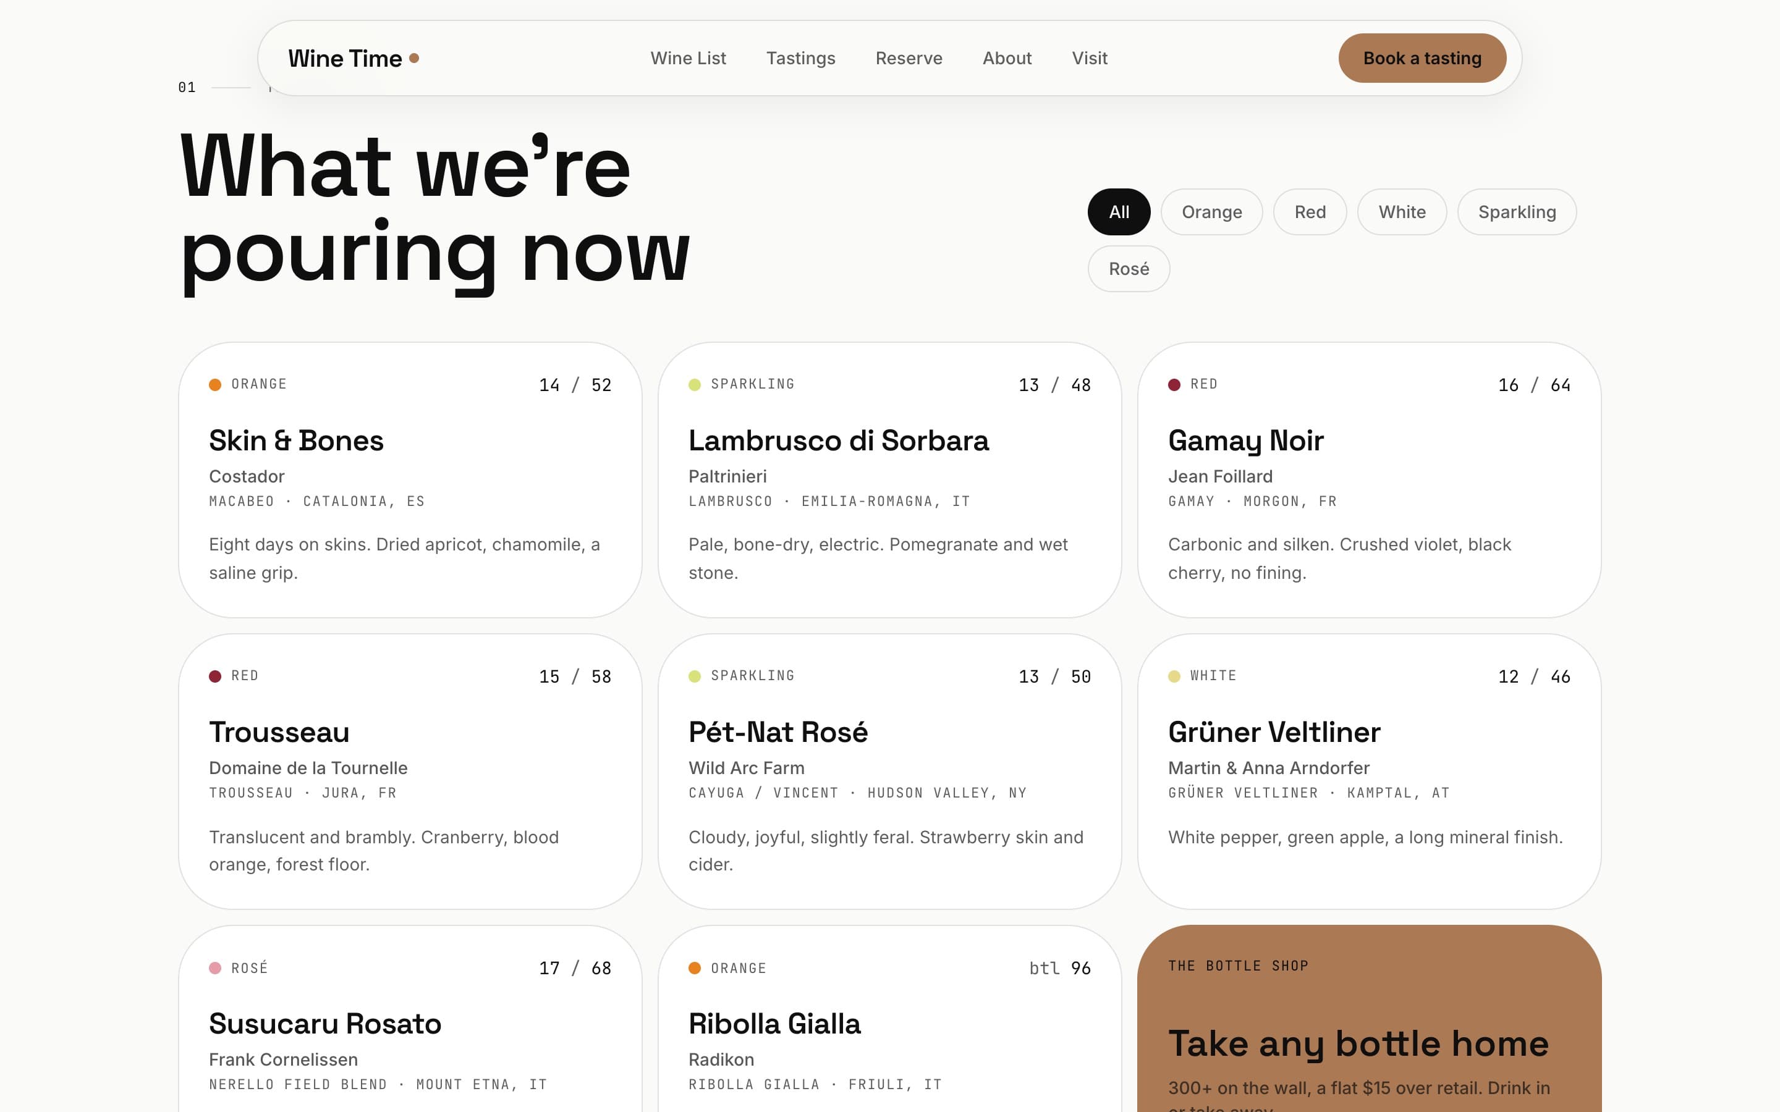This screenshot has width=1780, height=1112.
Task: Select the All filter pill
Action: pyautogui.click(x=1119, y=212)
